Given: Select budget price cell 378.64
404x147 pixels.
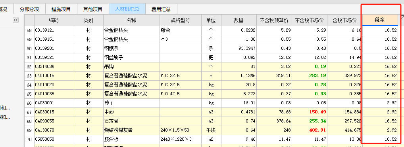Looking at the screenshot, I should click(x=274, y=121).
